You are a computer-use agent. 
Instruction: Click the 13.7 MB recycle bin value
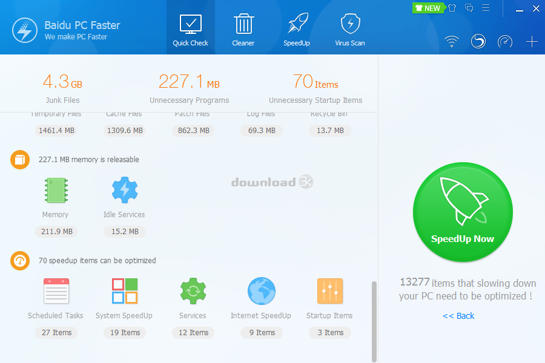pos(330,131)
